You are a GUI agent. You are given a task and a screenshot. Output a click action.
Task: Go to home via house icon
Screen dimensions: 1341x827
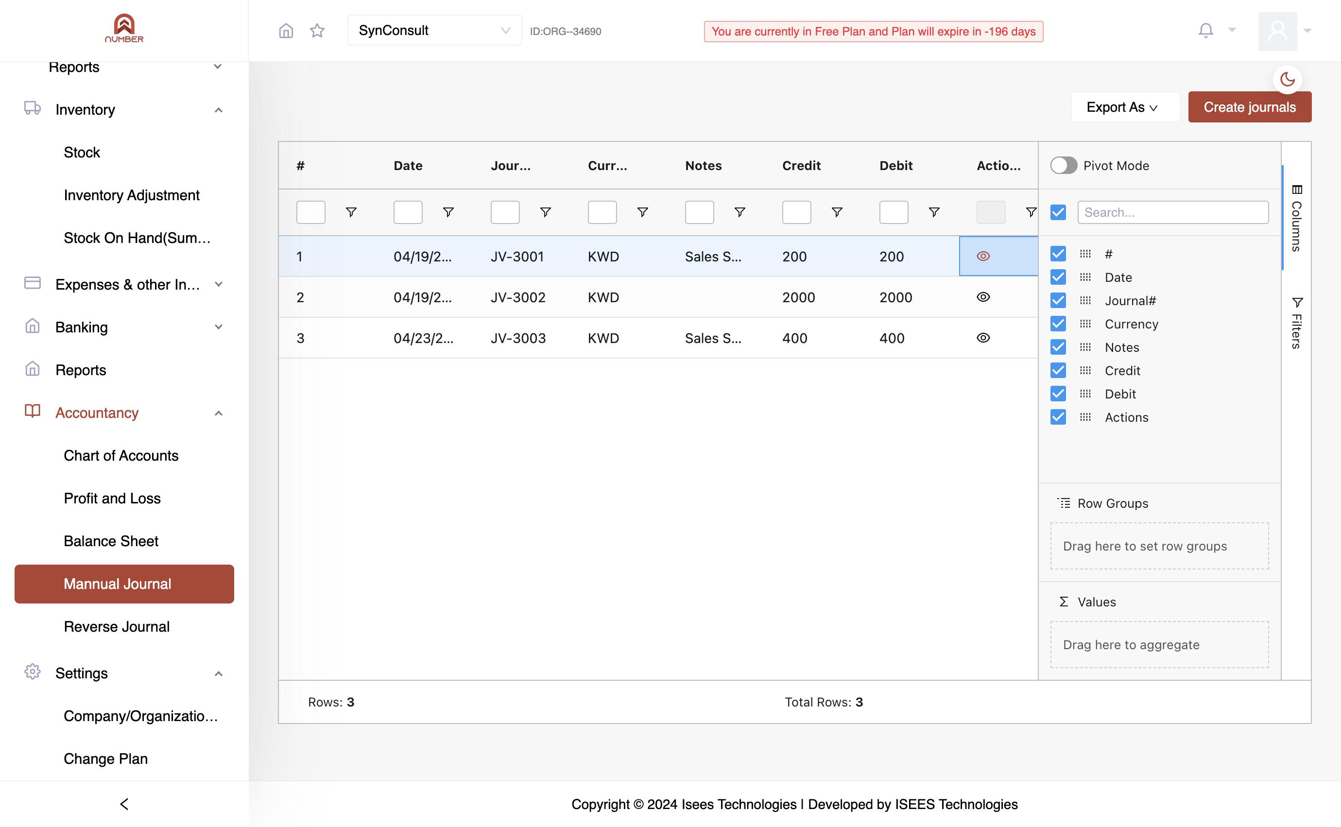click(286, 31)
